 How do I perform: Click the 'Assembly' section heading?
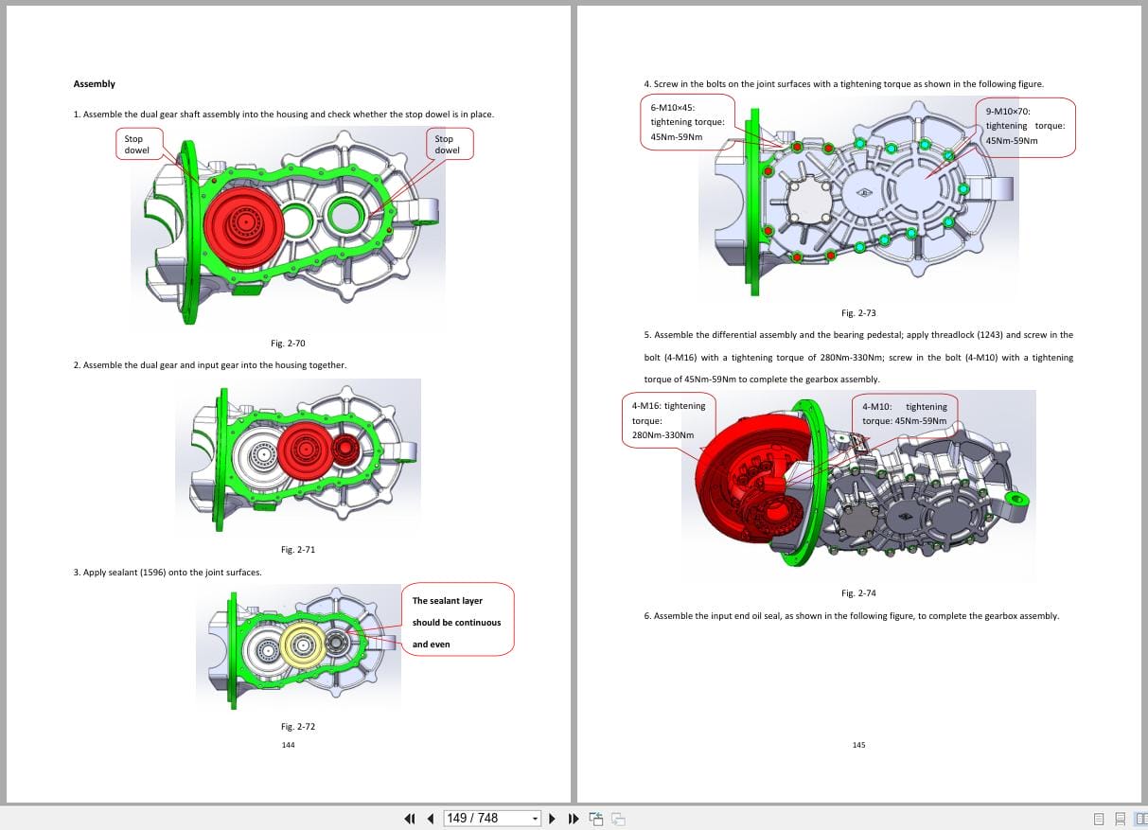95,84
